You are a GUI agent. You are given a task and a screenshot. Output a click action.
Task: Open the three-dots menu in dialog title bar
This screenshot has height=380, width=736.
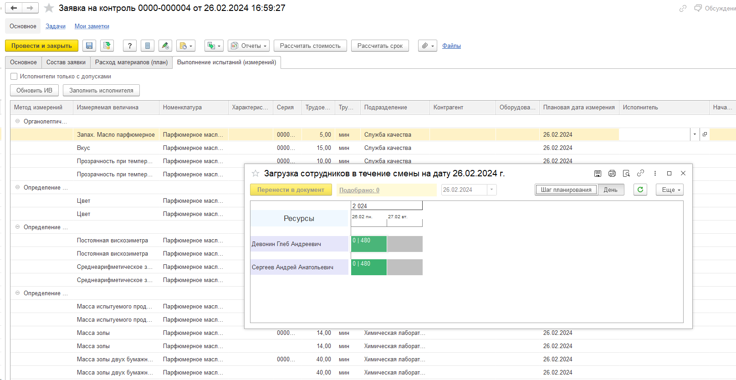(655, 173)
